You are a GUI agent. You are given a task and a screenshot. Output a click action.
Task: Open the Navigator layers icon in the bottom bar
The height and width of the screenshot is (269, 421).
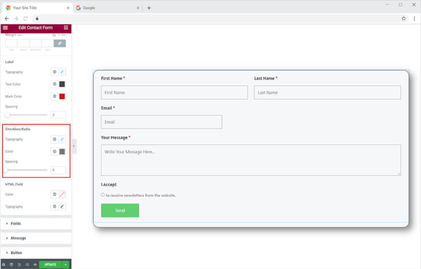[12, 264]
